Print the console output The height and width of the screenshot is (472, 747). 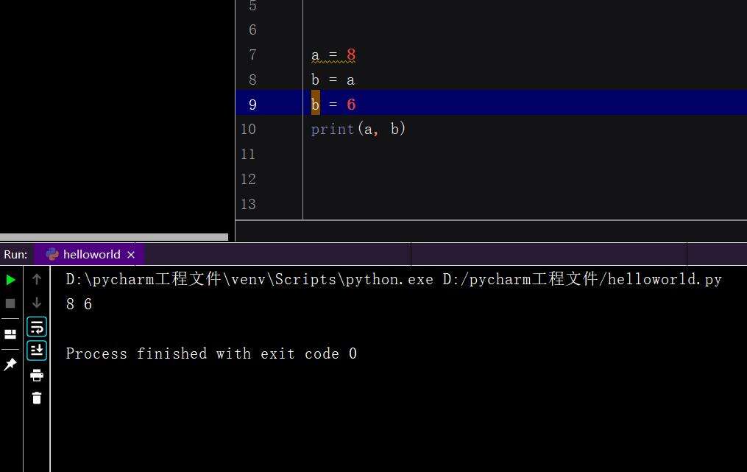click(x=36, y=375)
